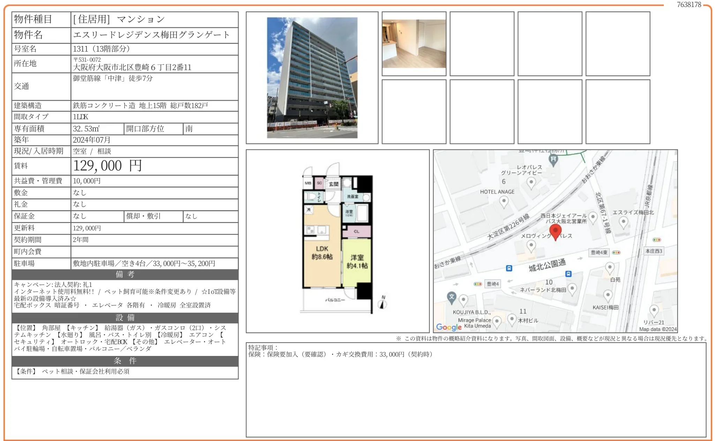Click the 特記事項 notes box
Viewport: 717px width, 441px height.
coord(476,390)
